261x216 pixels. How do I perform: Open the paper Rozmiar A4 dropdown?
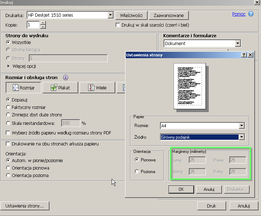[242, 126]
